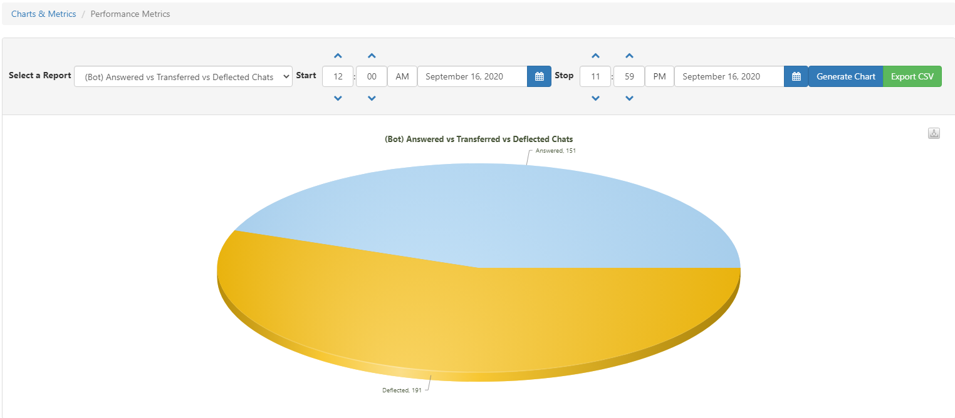Decrease Start minutes using down chevron

[372, 98]
